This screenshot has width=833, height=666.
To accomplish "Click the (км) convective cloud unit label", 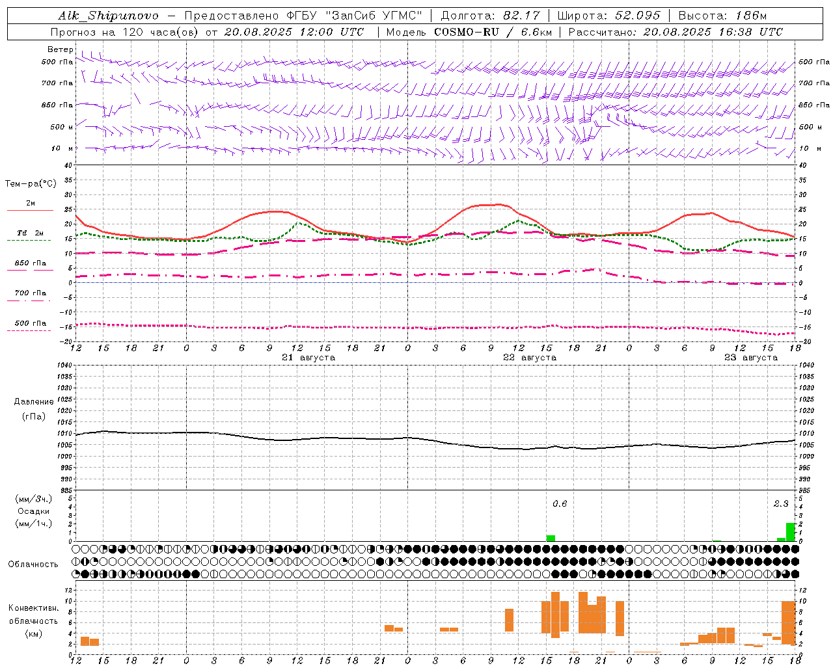I will pos(33,633).
